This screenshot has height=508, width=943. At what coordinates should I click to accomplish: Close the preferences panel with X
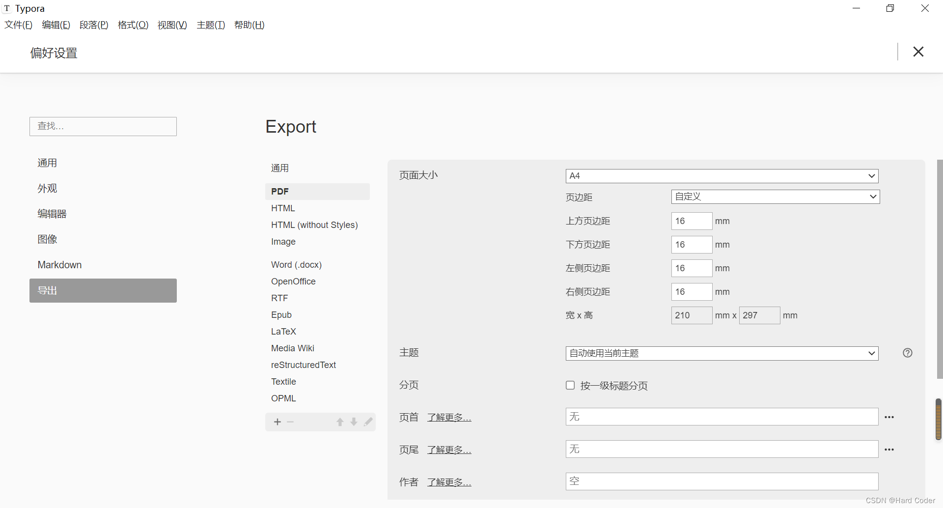[918, 52]
